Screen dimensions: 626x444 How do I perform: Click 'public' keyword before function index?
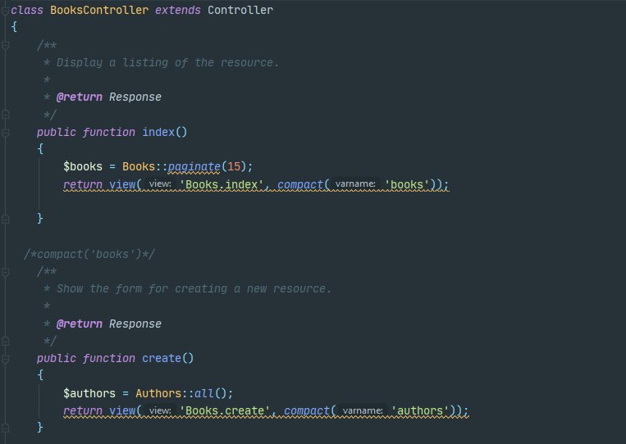coord(57,132)
